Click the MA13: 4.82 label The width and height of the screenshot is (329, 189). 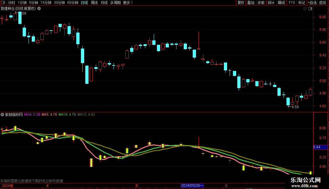tap(86, 115)
